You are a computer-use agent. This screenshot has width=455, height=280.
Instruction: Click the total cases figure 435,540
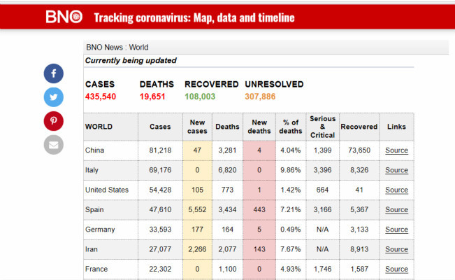pyautogui.click(x=101, y=97)
